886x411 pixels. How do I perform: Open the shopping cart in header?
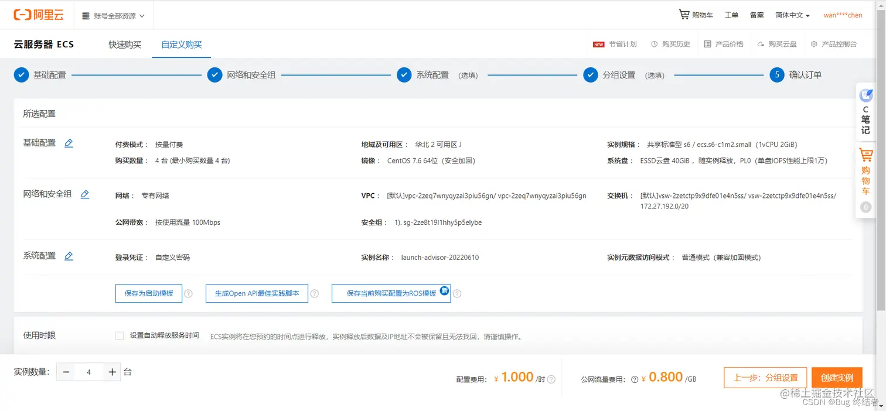tap(696, 15)
